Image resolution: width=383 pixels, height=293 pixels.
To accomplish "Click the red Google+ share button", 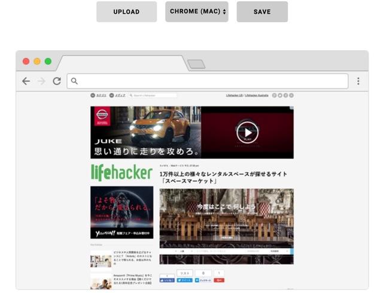I will tap(219, 279).
